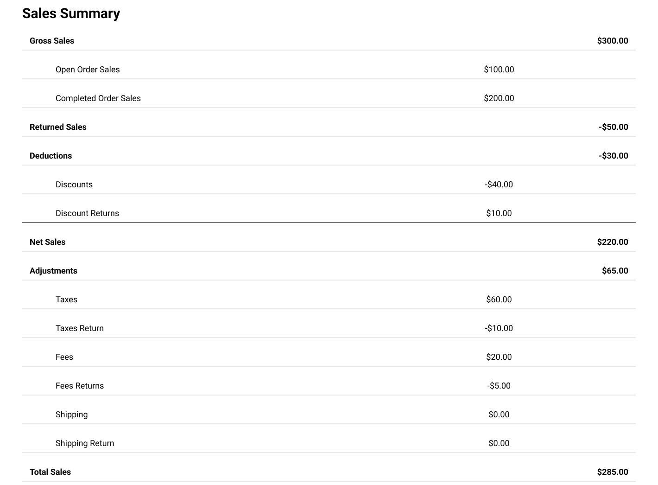Select the Gross Sales row label
Viewport: 658px width, 485px height.
[x=52, y=41]
